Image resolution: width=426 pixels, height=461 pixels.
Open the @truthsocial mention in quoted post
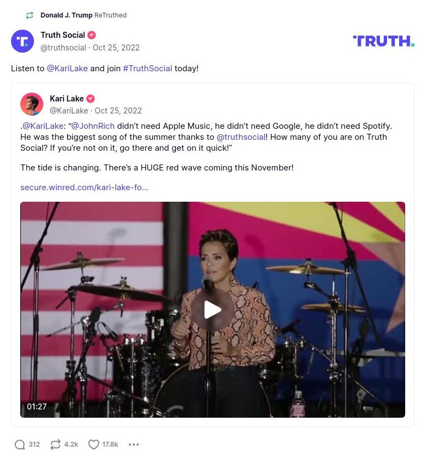pyautogui.click(x=241, y=137)
